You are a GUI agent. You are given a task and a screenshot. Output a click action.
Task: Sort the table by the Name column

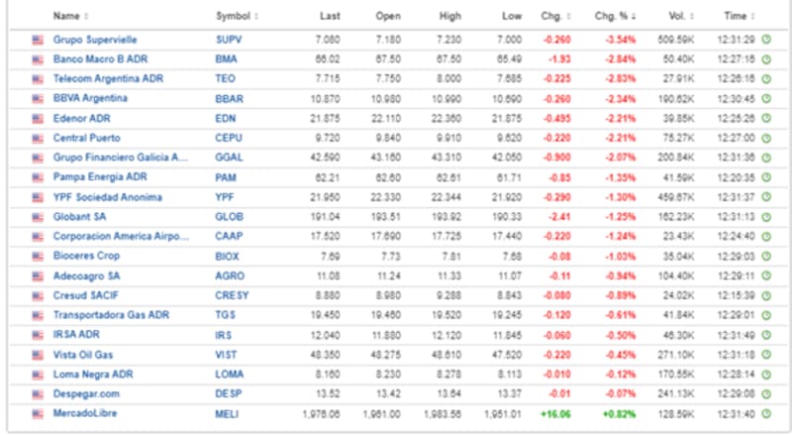[x=69, y=16]
